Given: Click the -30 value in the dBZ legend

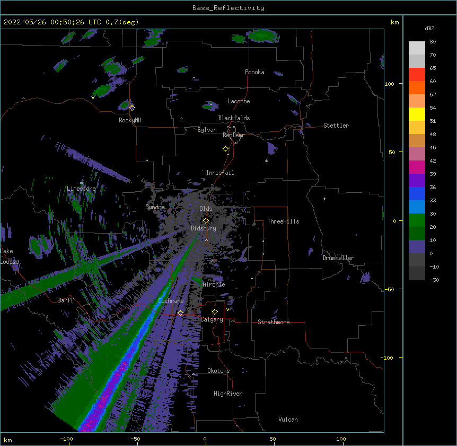Looking at the screenshot, I should coord(434,280).
